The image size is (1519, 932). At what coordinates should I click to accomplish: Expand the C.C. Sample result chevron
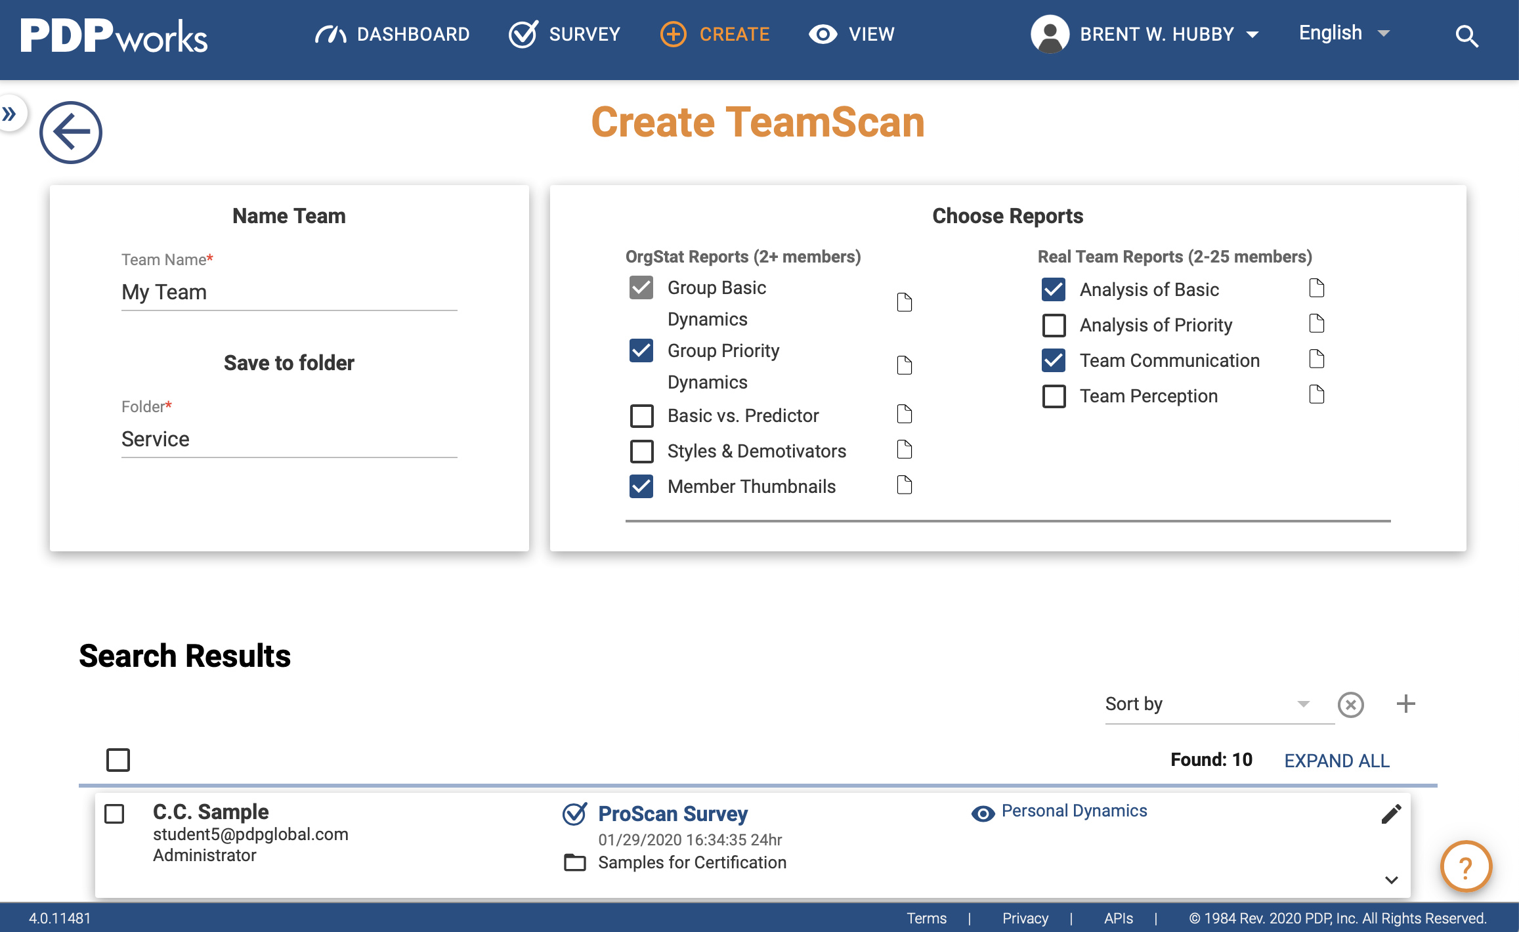coord(1391,880)
